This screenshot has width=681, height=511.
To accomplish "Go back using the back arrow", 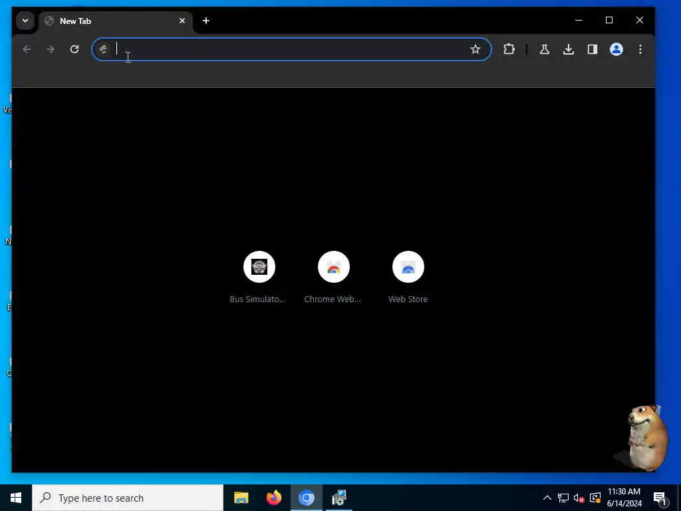I will pos(27,49).
